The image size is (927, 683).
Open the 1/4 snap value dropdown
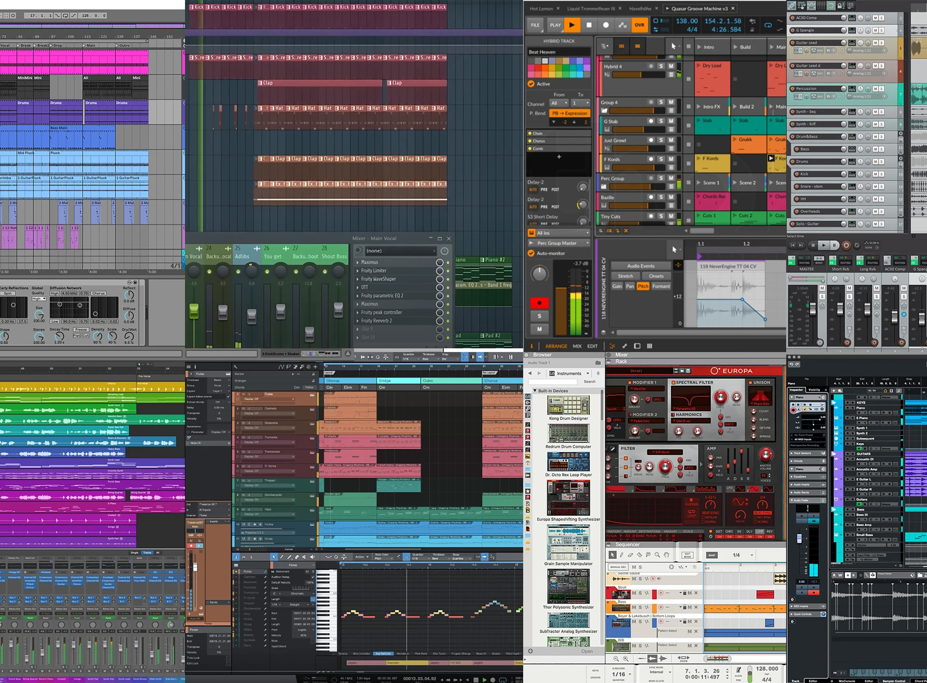[x=742, y=555]
